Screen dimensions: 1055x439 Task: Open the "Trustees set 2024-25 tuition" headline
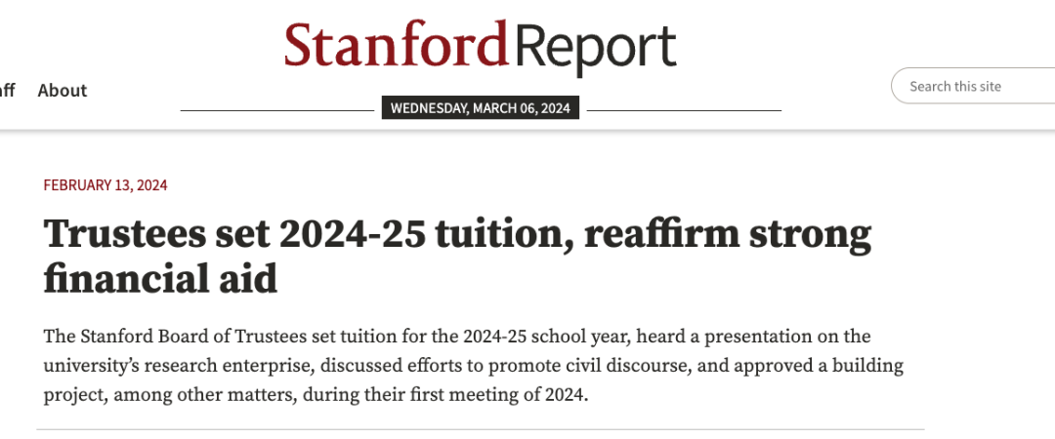coord(457,256)
